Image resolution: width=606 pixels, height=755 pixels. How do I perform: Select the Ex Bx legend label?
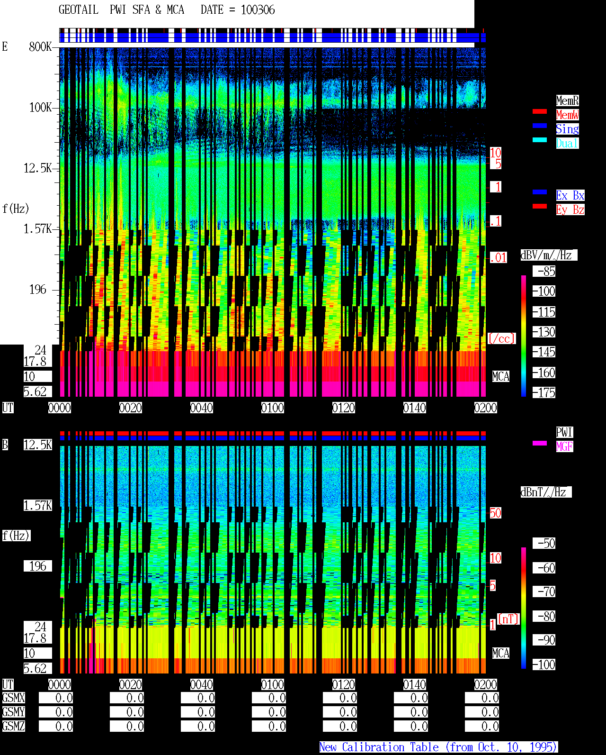[570, 195]
